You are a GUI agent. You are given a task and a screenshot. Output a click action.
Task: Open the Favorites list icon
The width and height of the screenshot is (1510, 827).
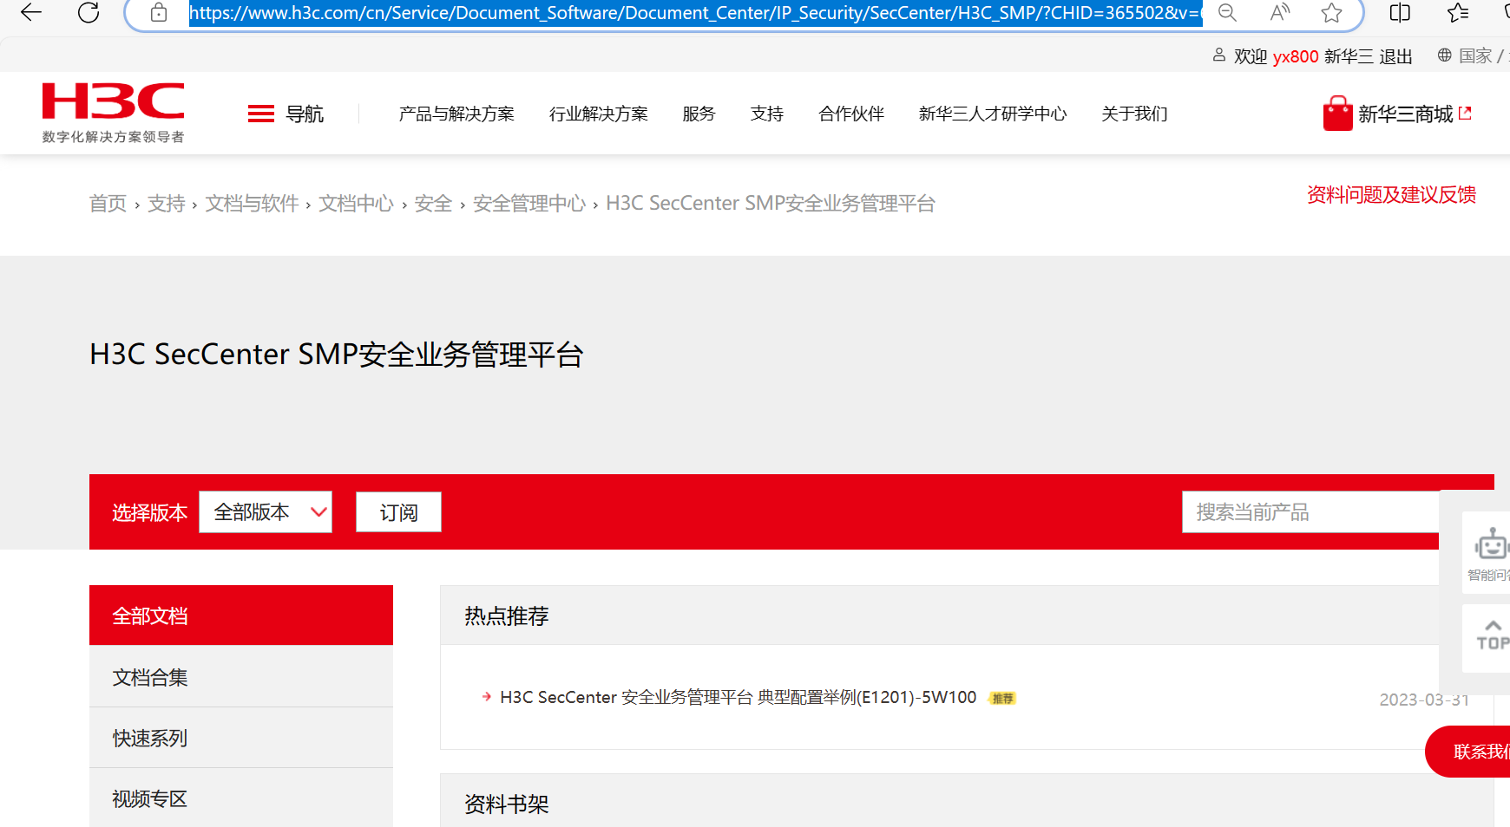tap(1458, 12)
